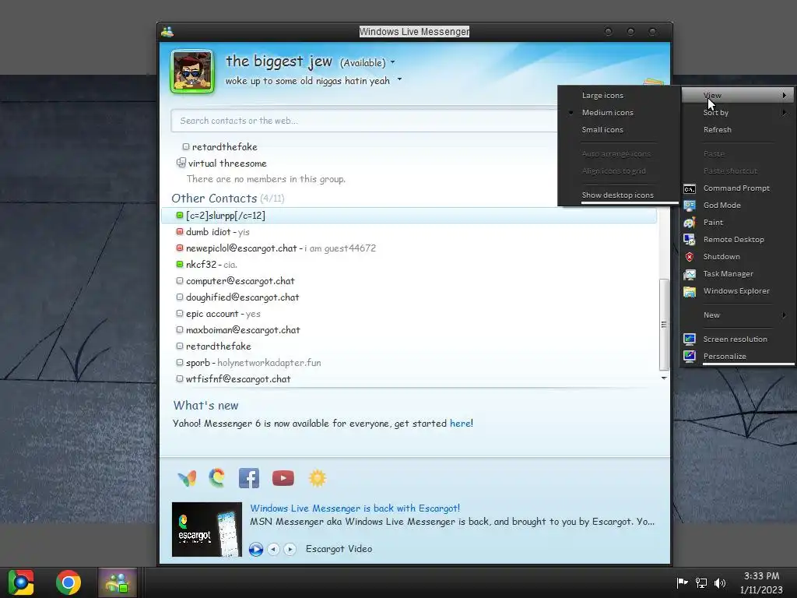Image resolution: width=797 pixels, height=598 pixels.
Task: Click nkcf32's online status icon
Action: pos(180,265)
